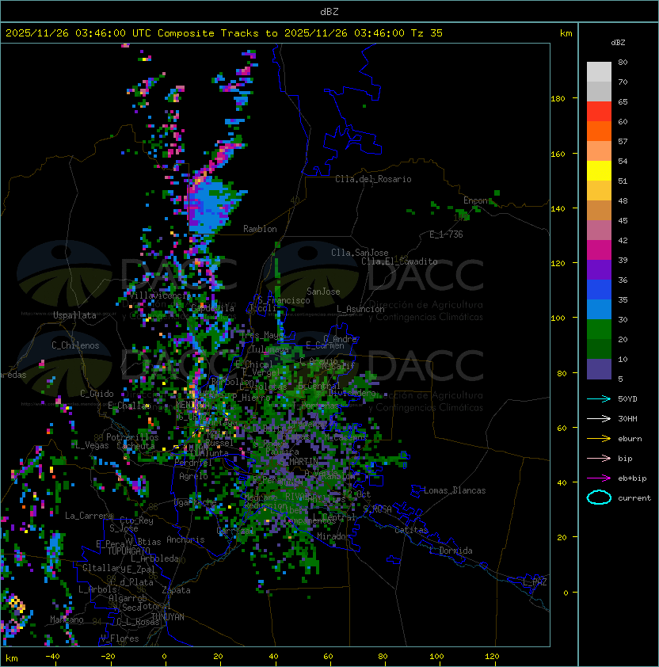This screenshot has height=667, width=659.
Task: Click the 'eb+bip' legend label
Action: [x=632, y=478]
